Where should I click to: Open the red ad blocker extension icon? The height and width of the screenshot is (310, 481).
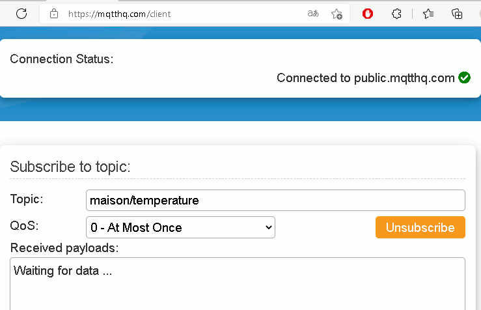[368, 14]
